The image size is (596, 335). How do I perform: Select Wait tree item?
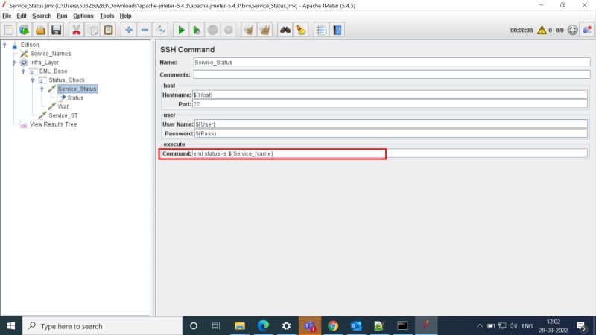63,106
